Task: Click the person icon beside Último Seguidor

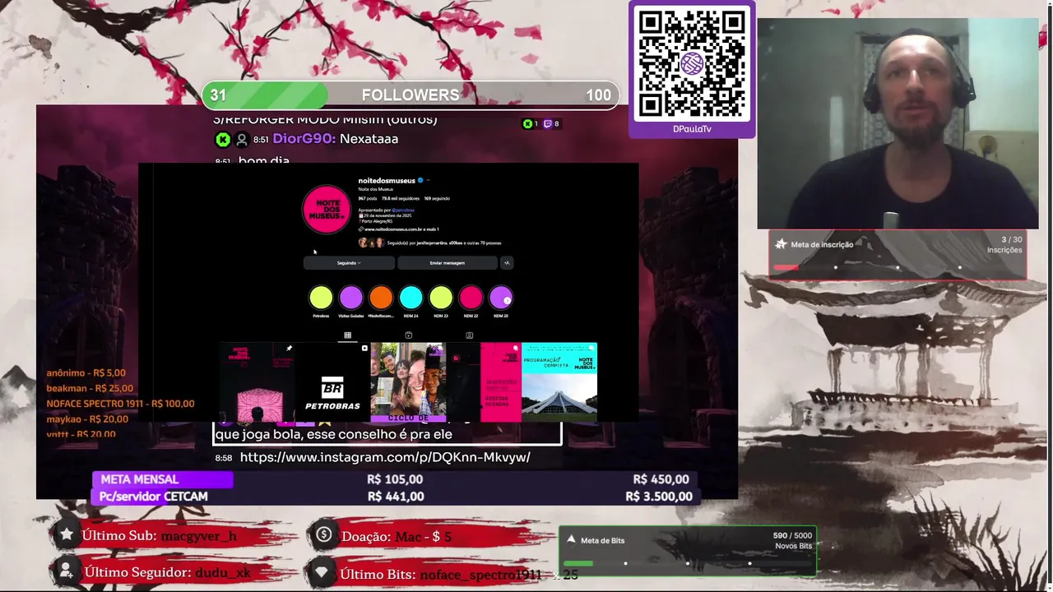Action: tap(66, 571)
